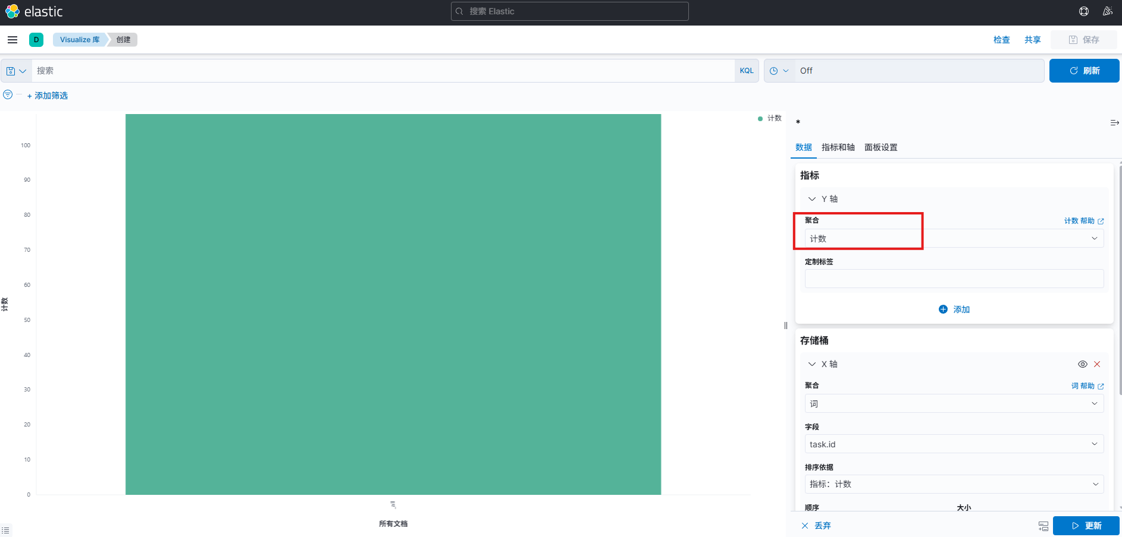Toggle the 计数 legend color dot

click(760, 119)
